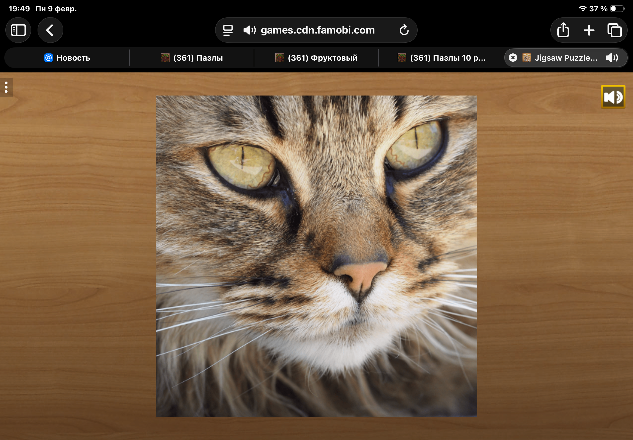Show the Safari sidebar

point(18,30)
